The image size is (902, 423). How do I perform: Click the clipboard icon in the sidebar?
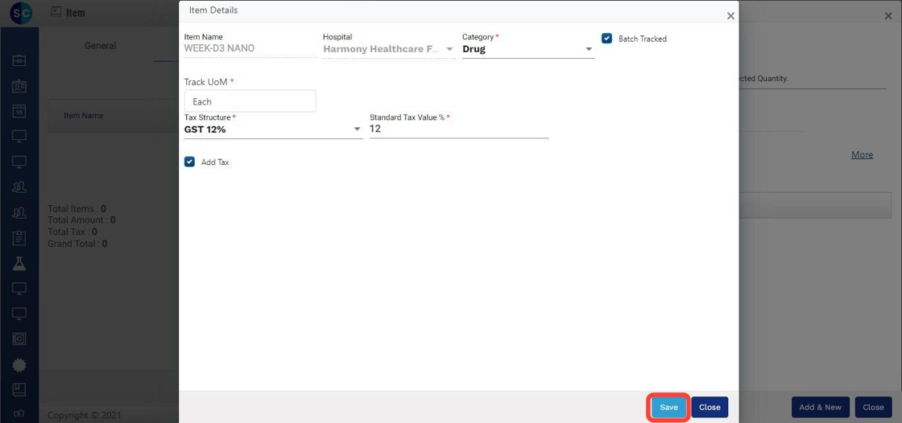tap(19, 238)
